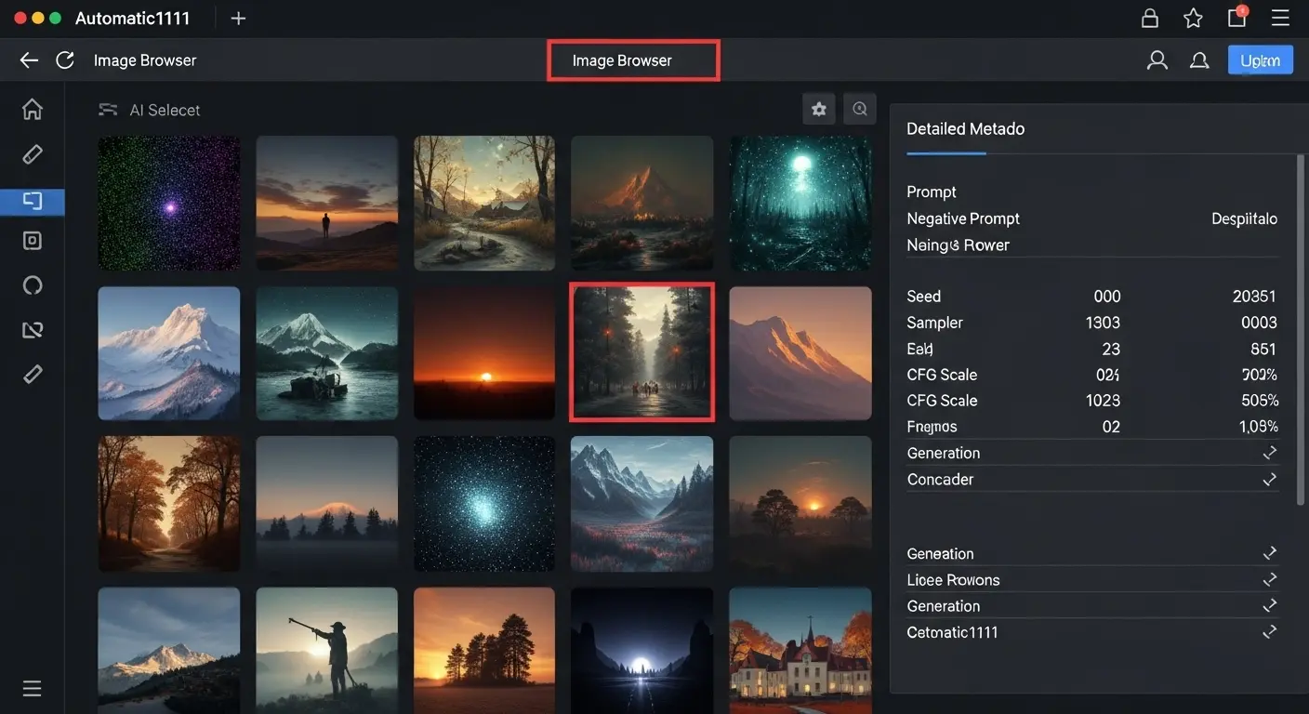Image resolution: width=1309 pixels, height=714 pixels.
Task: Toggle the hamburger menu at sidebar bottom
Action: click(32, 688)
